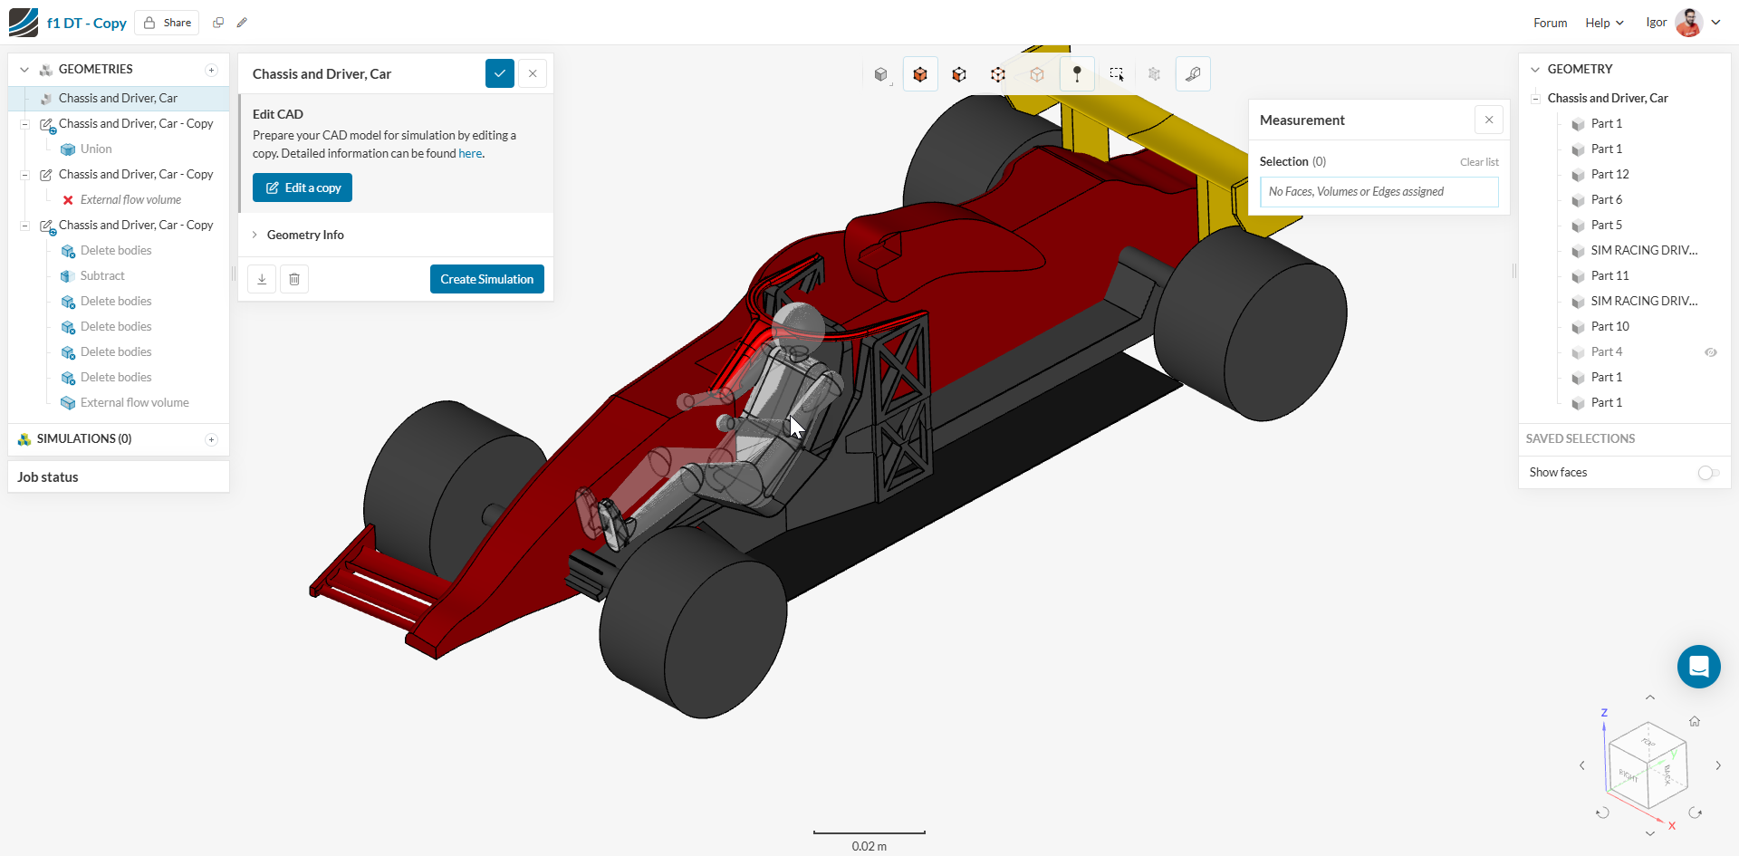Select Chassis and Driver, Car in geometries list
Screen dimensions: 1739x856
point(119,99)
